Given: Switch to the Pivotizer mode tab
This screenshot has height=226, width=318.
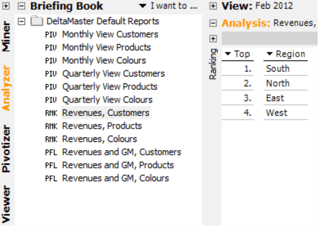Looking at the screenshot, I should tap(6, 148).
